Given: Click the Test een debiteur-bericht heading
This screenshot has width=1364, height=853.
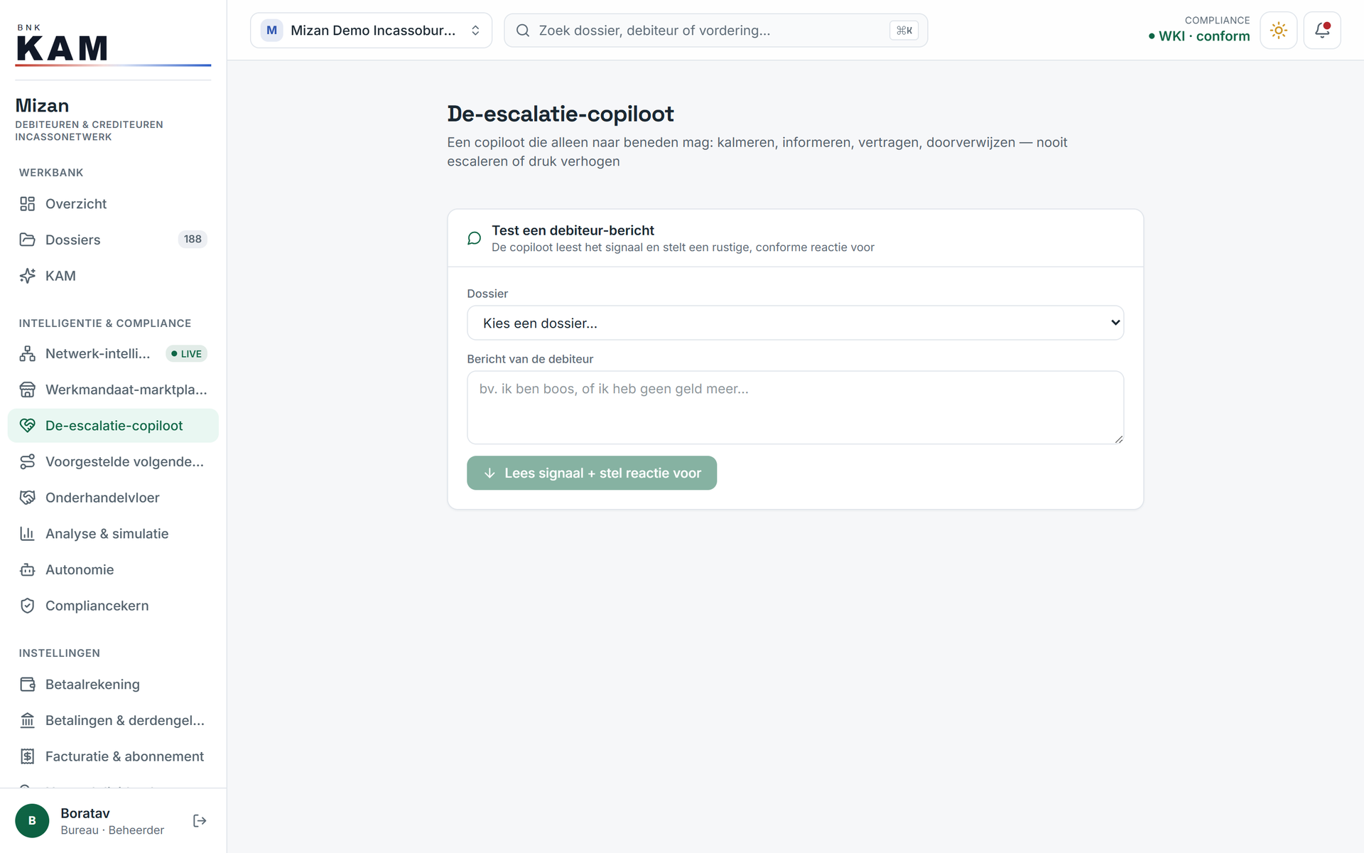Looking at the screenshot, I should pos(573,230).
